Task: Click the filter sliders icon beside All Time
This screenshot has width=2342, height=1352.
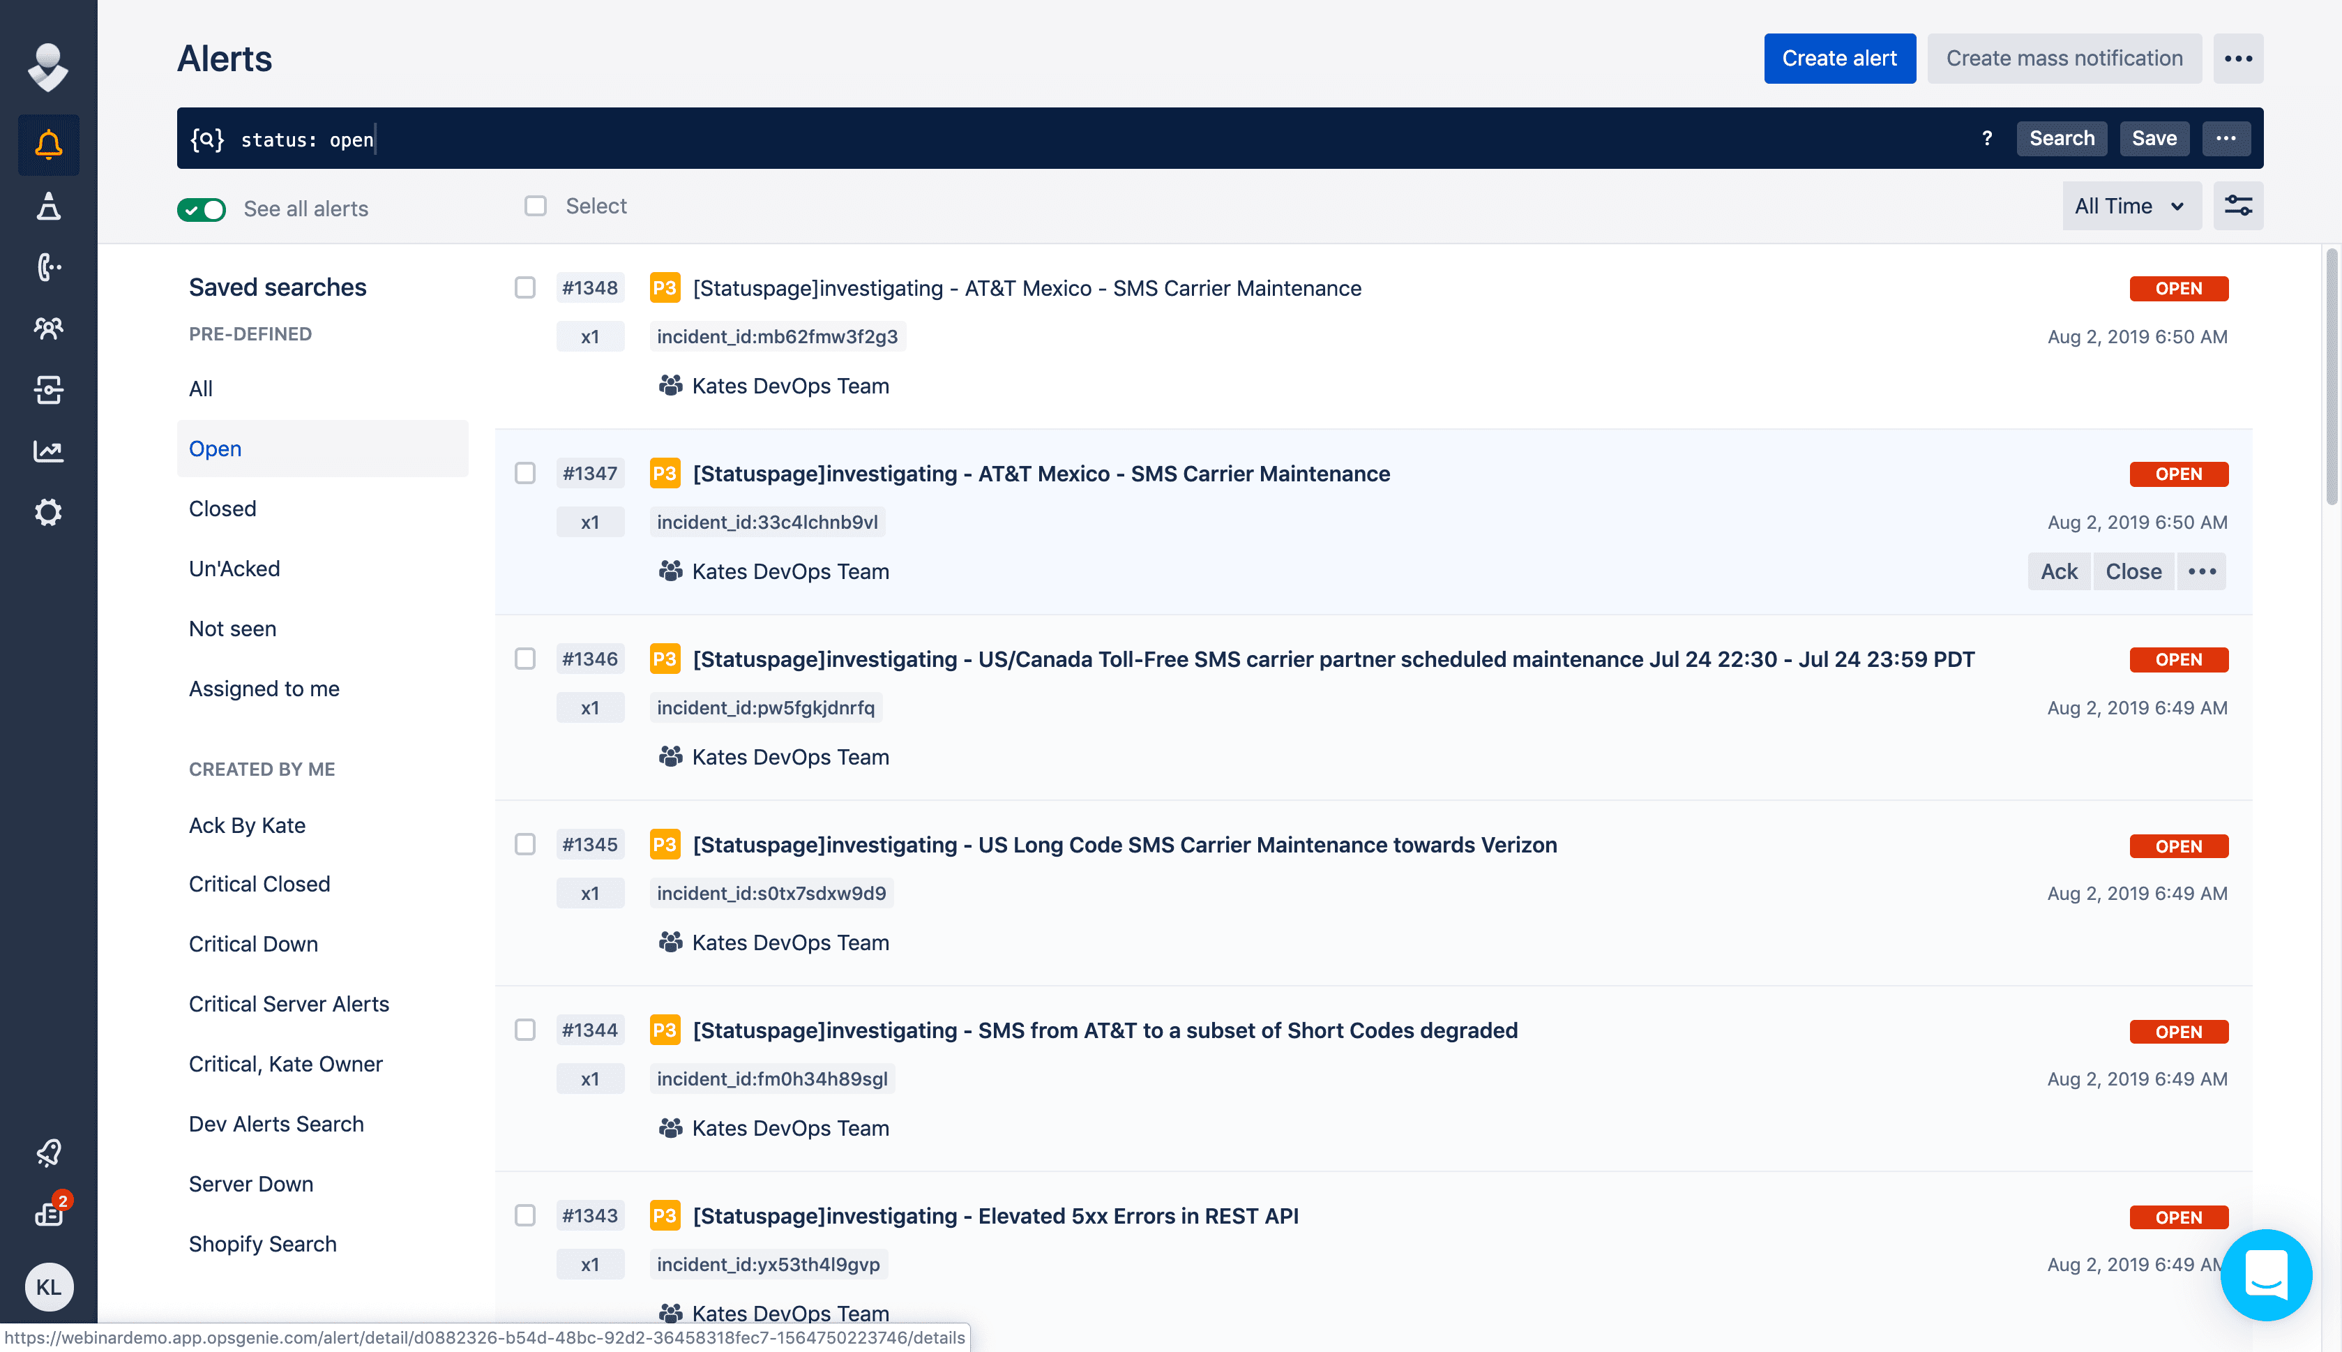Action: click(x=2237, y=206)
